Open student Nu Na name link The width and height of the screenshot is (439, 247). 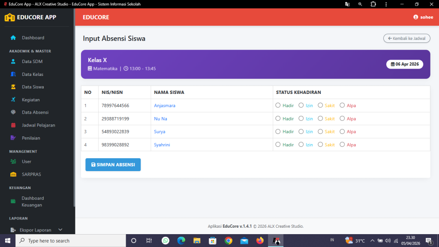(x=160, y=119)
